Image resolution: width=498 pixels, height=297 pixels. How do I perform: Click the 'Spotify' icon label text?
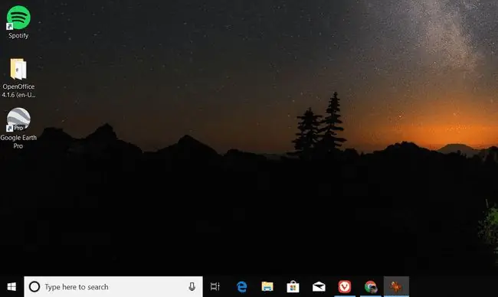(x=18, y=35)
